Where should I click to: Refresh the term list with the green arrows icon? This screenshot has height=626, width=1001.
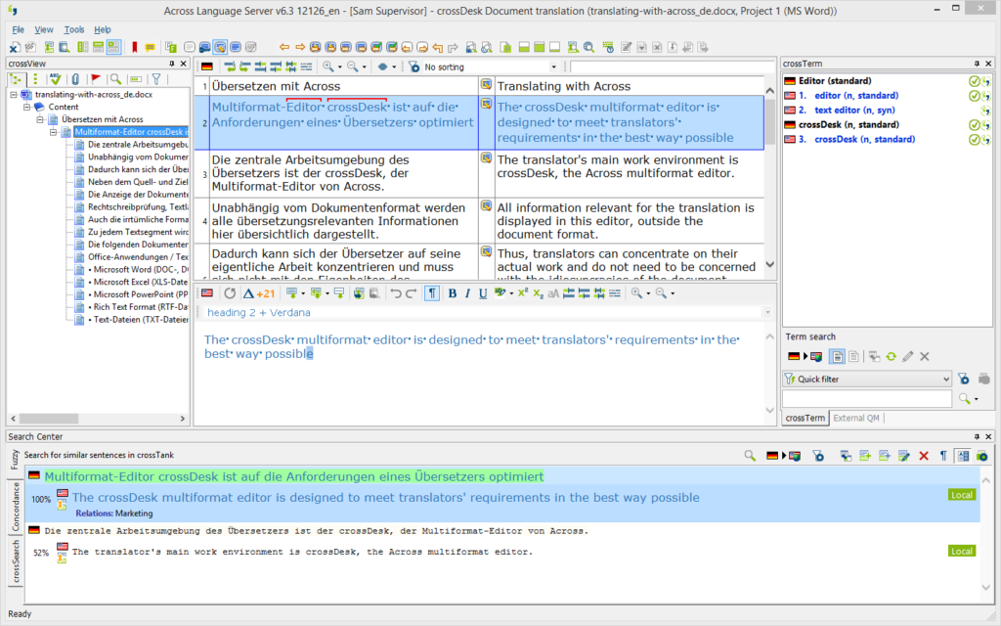click(891, 356)
